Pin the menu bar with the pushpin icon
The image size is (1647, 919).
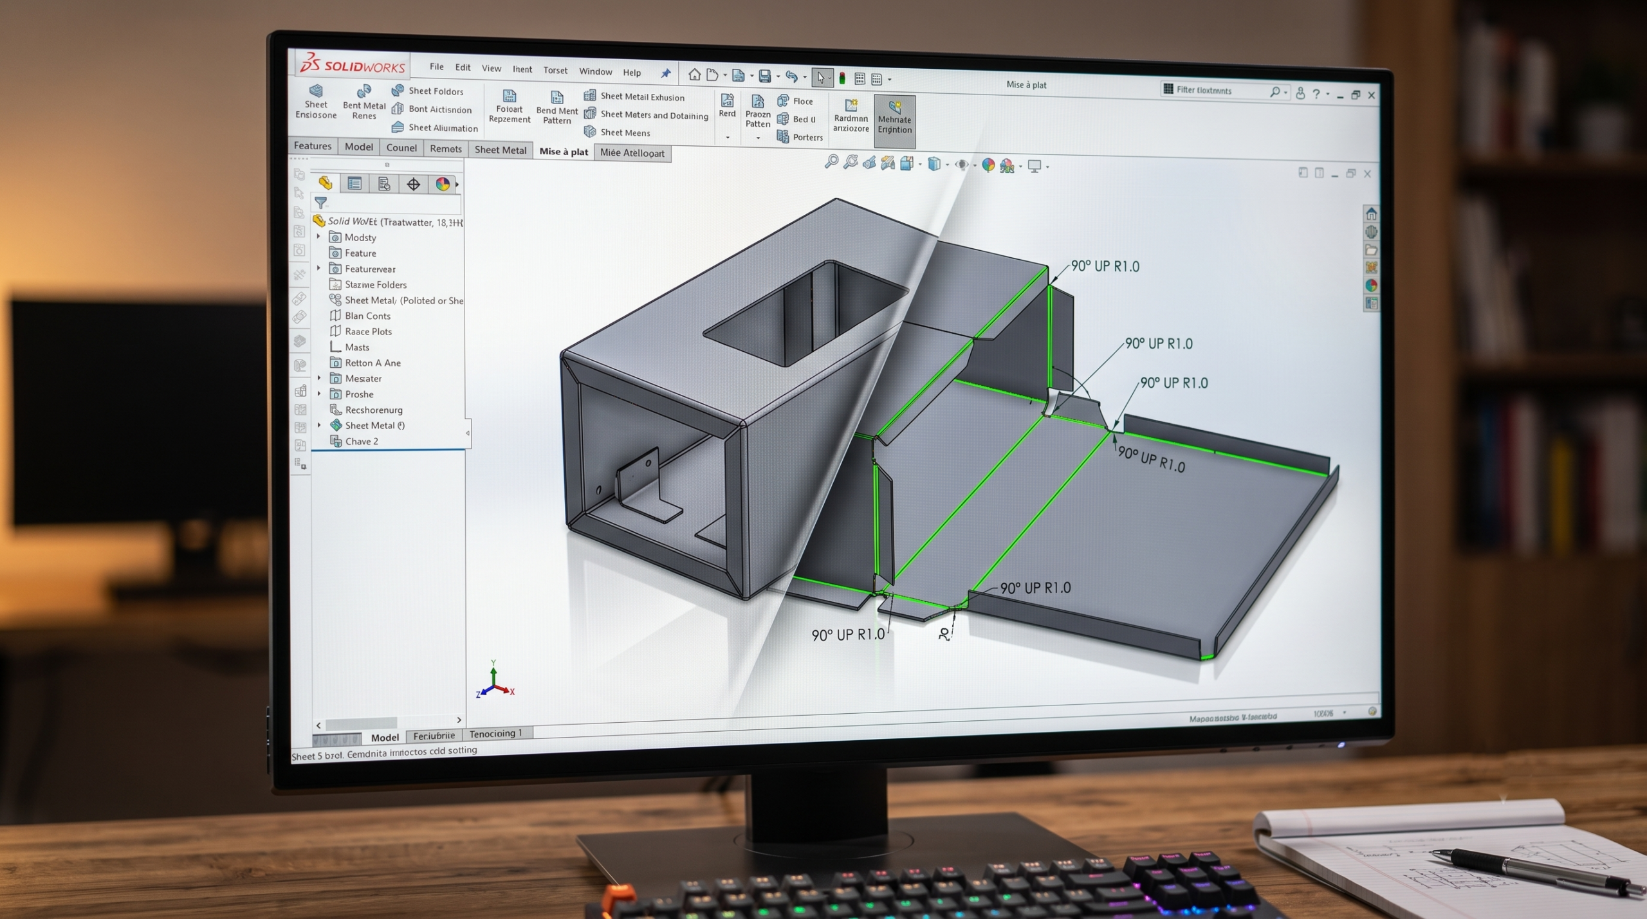pyautogui.click(x=666, y=73)
